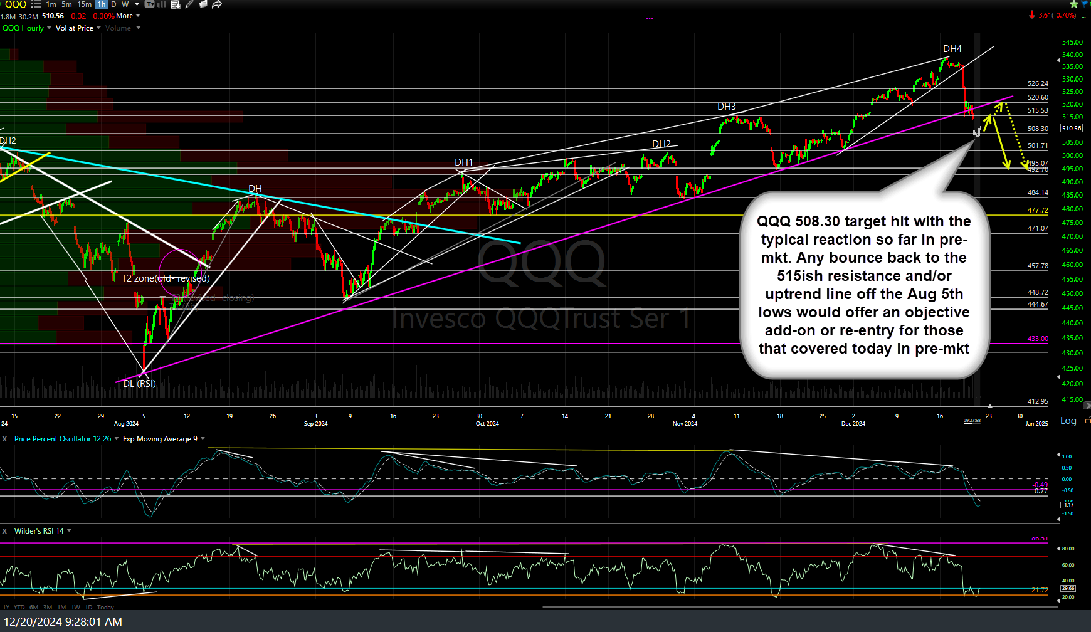Select the pencil drawing tool
The width and height of the screenshot is (1091, 632).
click(189, 4)
